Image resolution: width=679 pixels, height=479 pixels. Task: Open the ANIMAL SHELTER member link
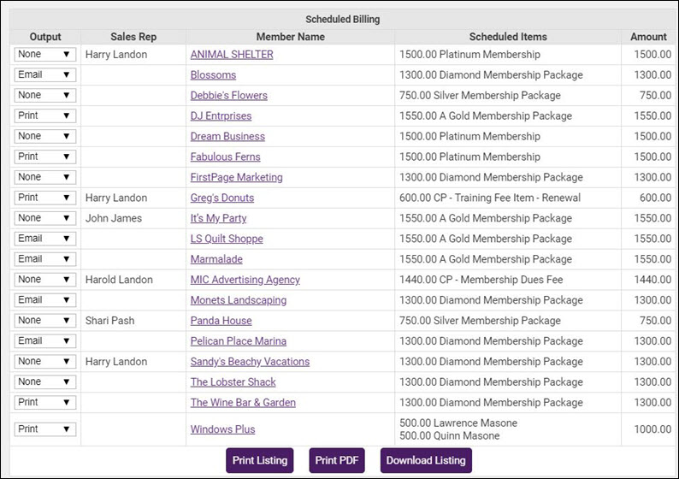pos(232,55)
